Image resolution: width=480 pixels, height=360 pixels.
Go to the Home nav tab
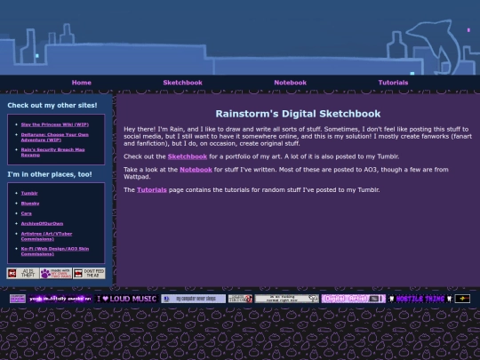pyautogui.click(x=82, y=83)
